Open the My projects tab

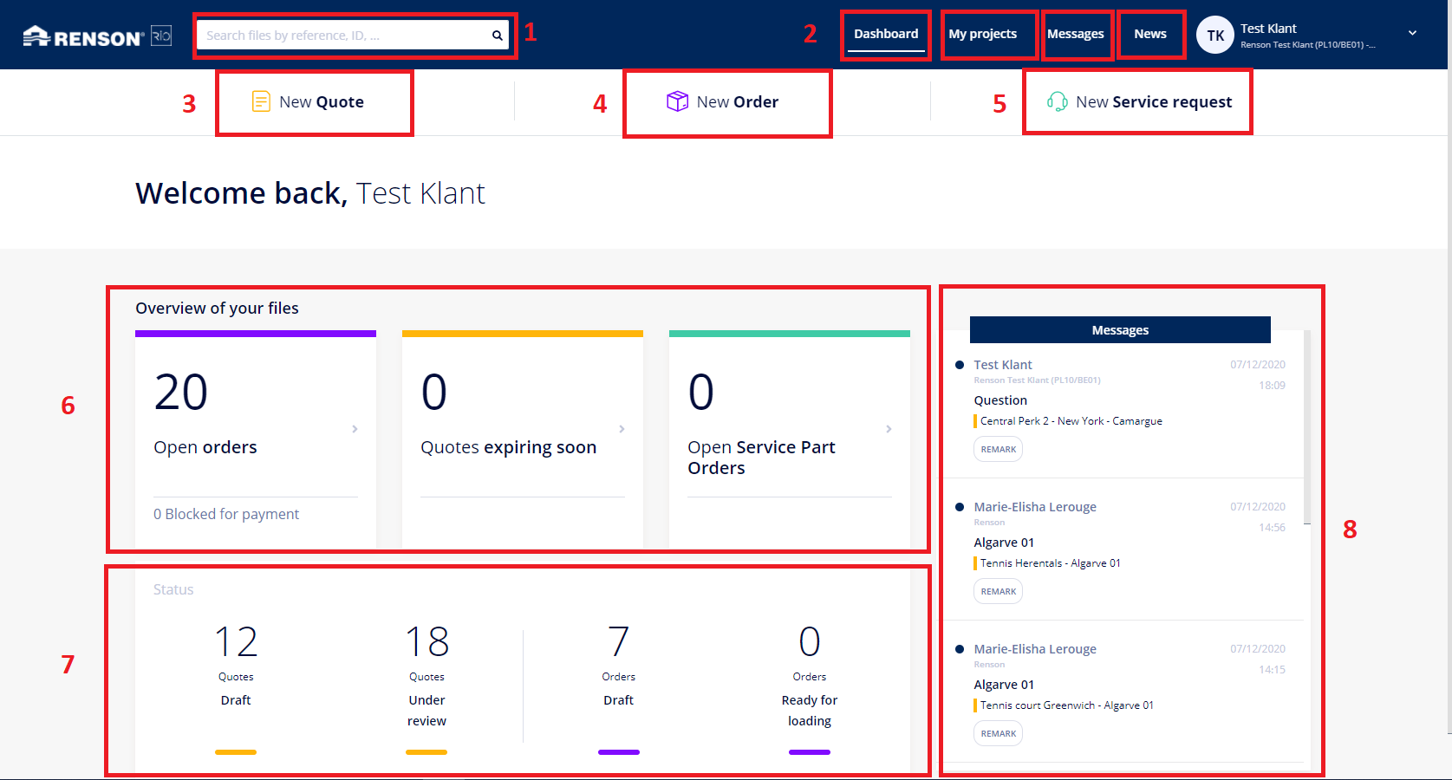tap(982, 34)
